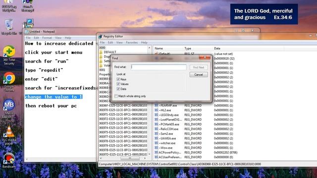Click the DWORD icon beside ~FEARMP.exe
The width and height of the screenshot is (317, 178).
pyautogui.click(x=157, y=105)
